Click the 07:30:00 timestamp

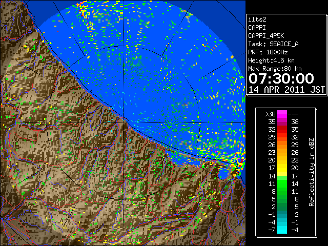pyautogui.click(x=281, y=78)
